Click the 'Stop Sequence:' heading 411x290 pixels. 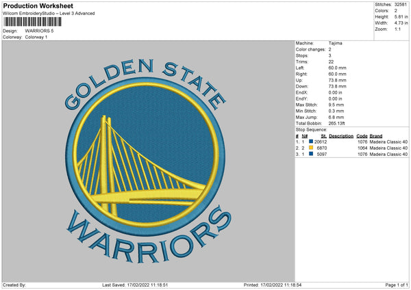(312, 130)
